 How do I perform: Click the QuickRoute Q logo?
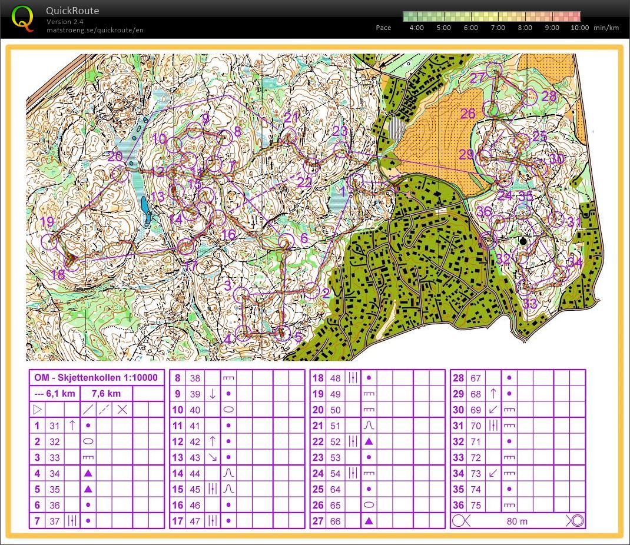click(22, 18)
